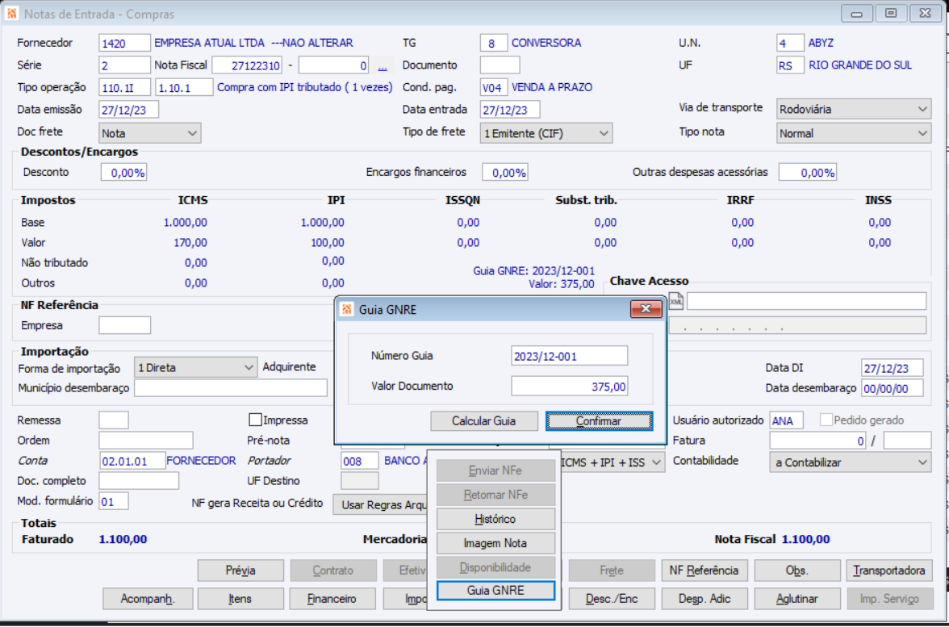Select Guia GNRE menu entry
Image resolution: width=949 pixels, height=627 pixels.
pos(495,591)
